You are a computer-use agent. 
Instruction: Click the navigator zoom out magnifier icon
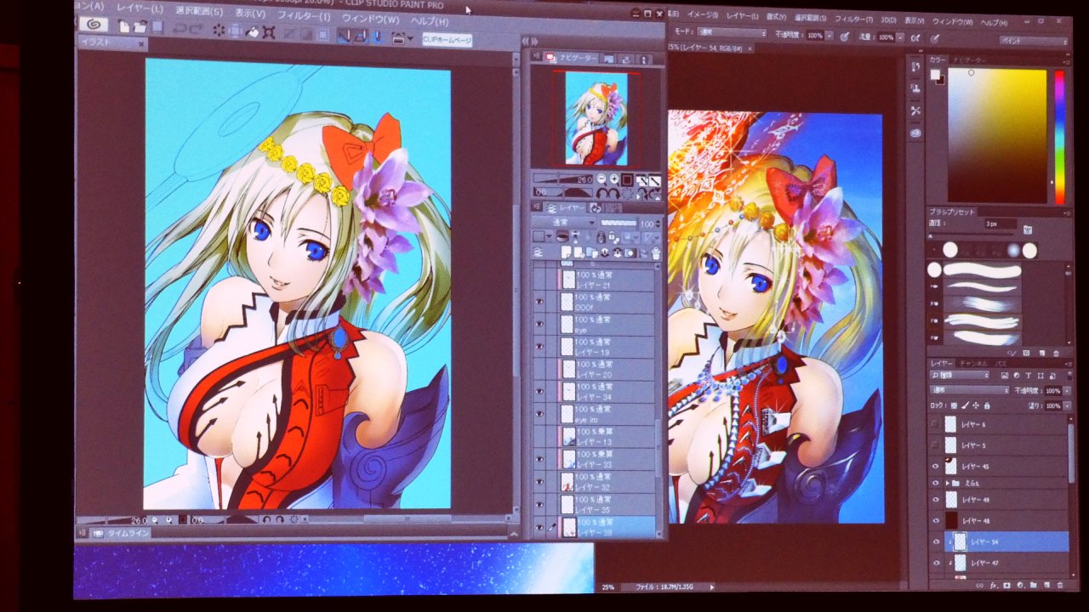[602, 179]
